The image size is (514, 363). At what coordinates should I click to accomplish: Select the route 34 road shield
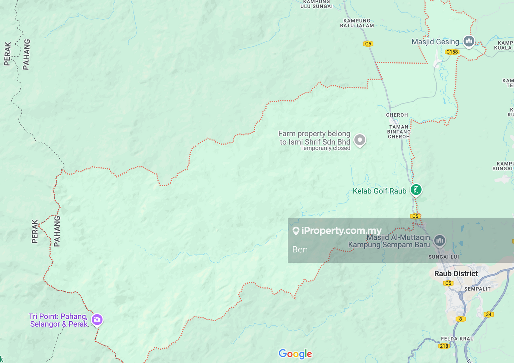[x=489, y=314]
